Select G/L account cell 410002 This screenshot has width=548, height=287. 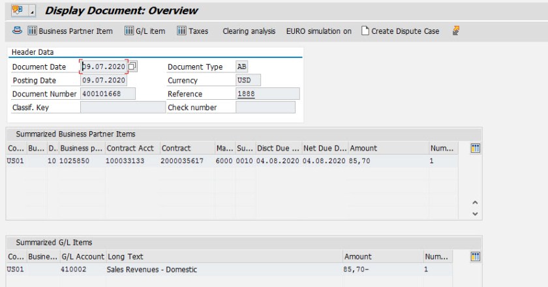83,269
